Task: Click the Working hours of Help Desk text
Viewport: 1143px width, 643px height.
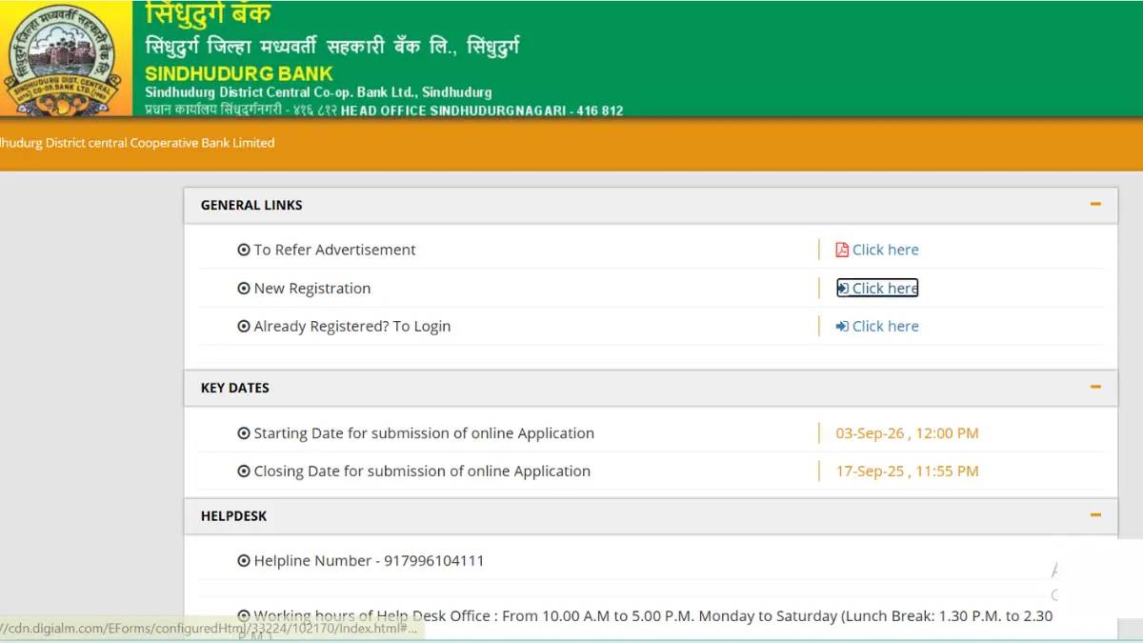Action: pos(653,616)
